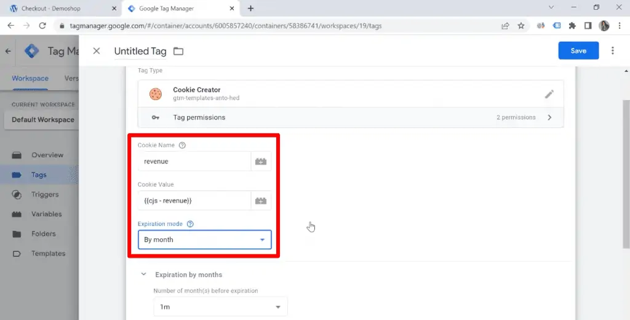Open the Expiration mode help icon
The height and width of the screenshot is (320, 630).
click(x=190, y=224)
